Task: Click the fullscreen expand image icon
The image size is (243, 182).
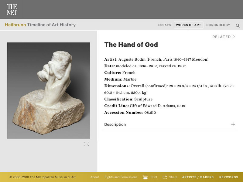Action: tap(86, 144)
